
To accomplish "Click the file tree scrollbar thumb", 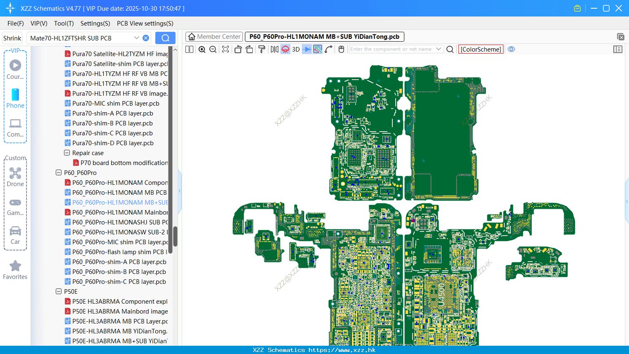I will 175,236.
